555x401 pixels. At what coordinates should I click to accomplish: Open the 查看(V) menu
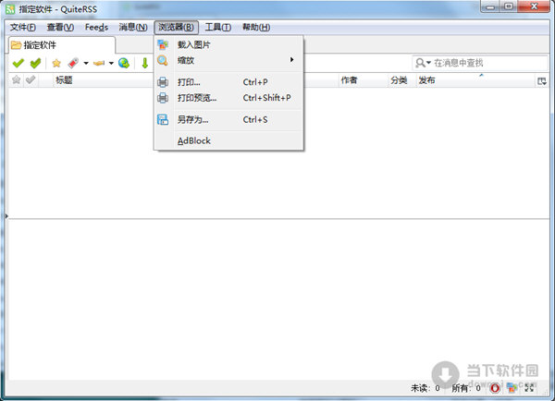point(60,27)
